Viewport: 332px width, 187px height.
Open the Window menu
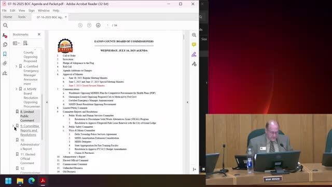(x=44, y=10)
